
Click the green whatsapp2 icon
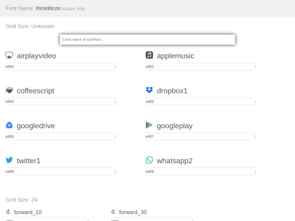point(149,160)
